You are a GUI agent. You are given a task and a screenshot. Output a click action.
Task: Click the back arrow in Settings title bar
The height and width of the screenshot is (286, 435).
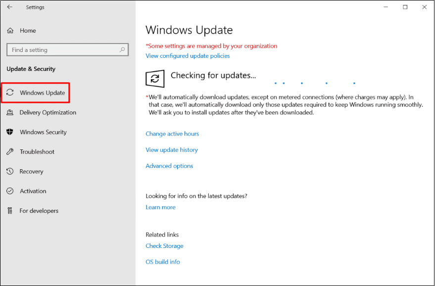(x=10, y=7)
